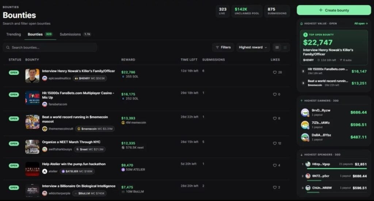Click the H6zp...Vgop spending progress bar
The width and height of the screenshot is (374, 201).
pos(336,168)
